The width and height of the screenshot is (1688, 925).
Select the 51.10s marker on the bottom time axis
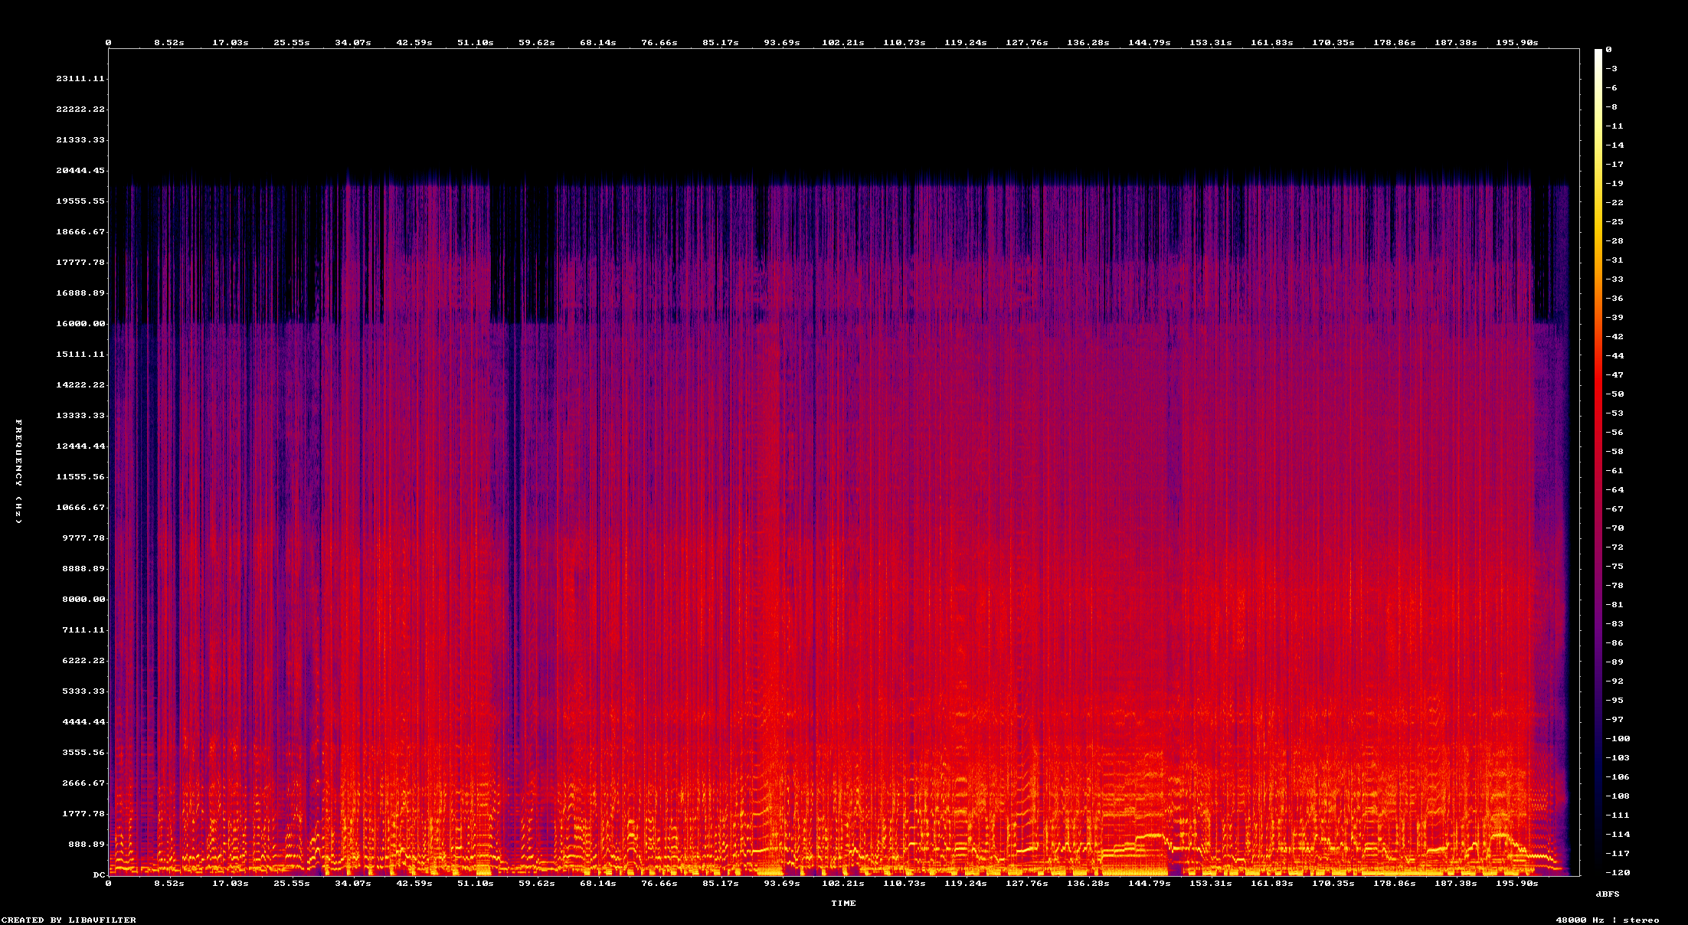[x=475, y=883]
